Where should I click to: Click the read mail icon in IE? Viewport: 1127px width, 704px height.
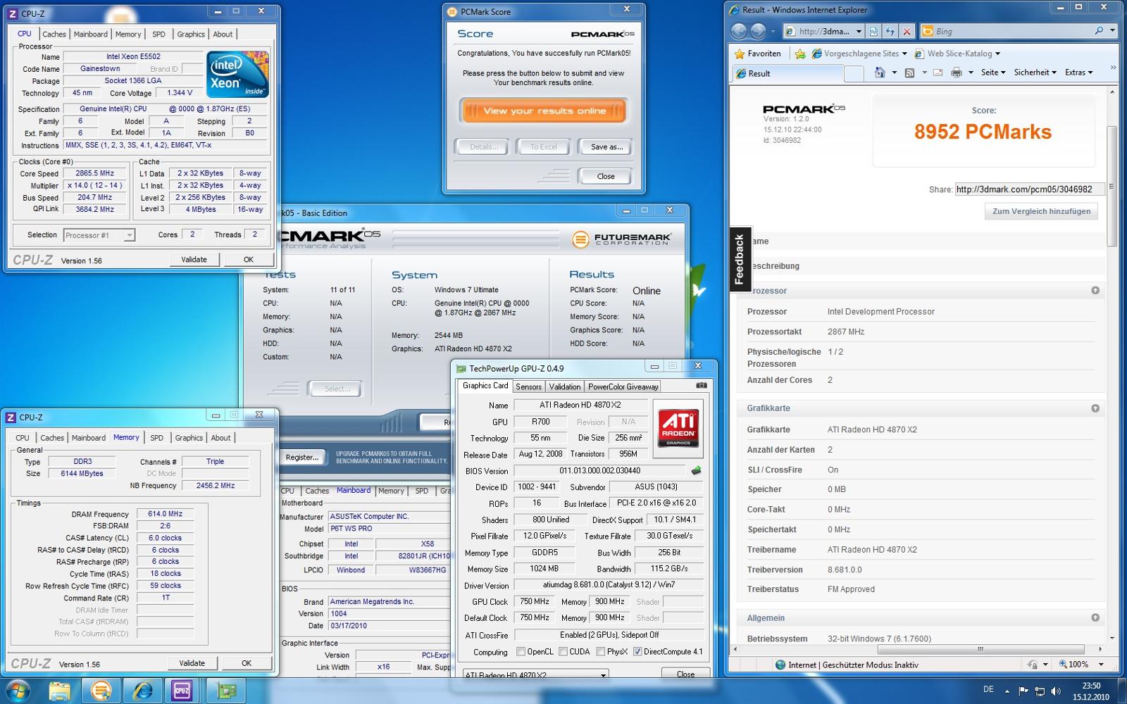[x=938, y=73]
